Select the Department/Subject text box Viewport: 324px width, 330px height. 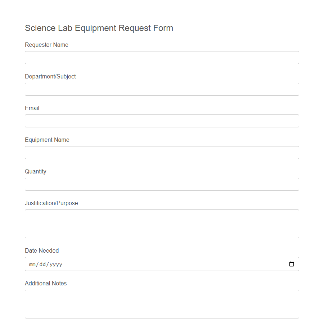[162, 89]
